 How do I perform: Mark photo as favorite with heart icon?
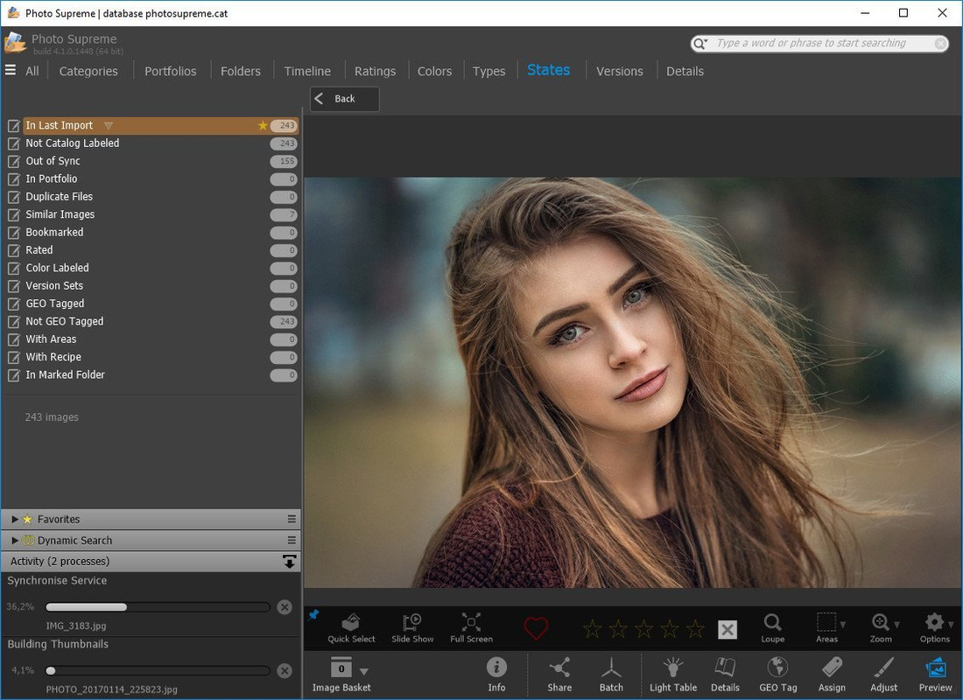pyautogui.click(x=536, y=628)
